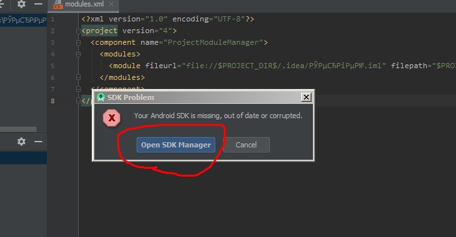Click line number 8 in the gutter
The image size is (456, 237).
[x=53, y=101]
